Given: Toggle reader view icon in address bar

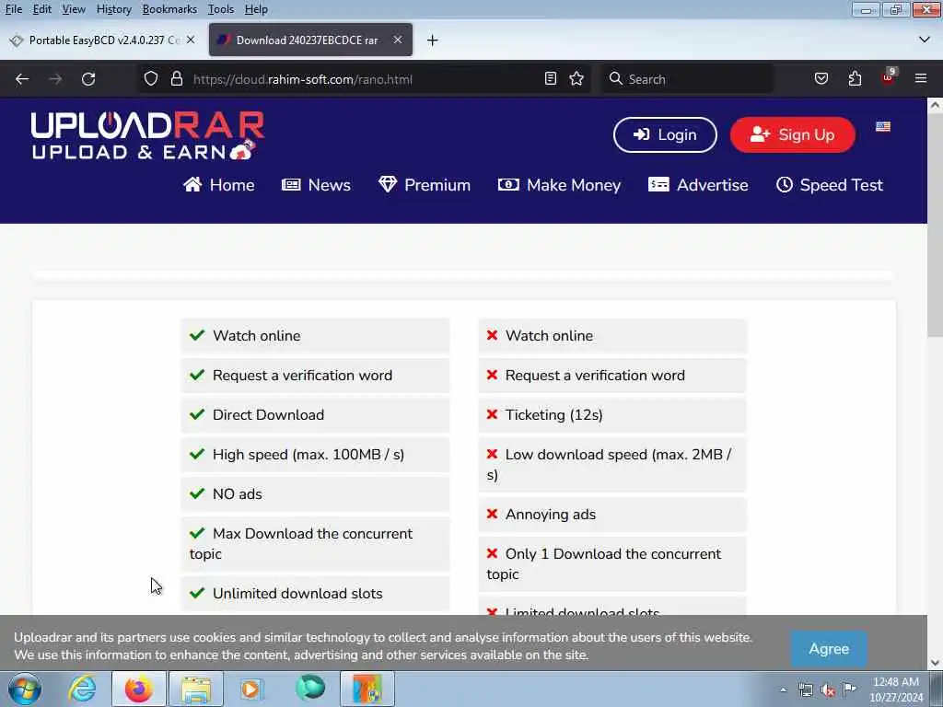Looking at the screenshot, I should (551, 79).
